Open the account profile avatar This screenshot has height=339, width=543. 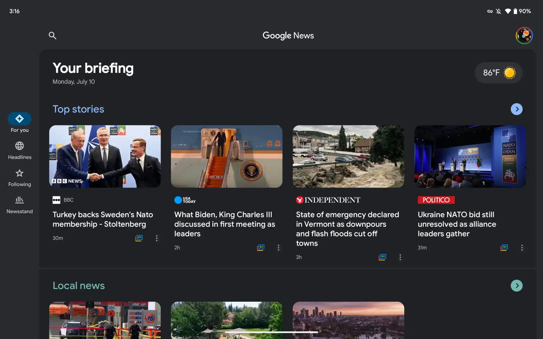point(524,36)
